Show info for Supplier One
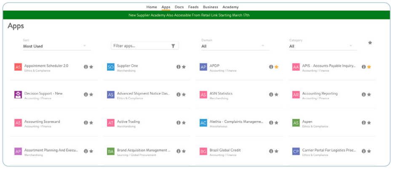This screenshot has height=169, width=393. [179, 67]
